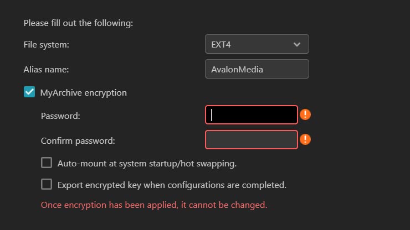The image size is (410, 230).
Task: Click the white checkmark inside MyArchive encryption box
Action: 29,92
